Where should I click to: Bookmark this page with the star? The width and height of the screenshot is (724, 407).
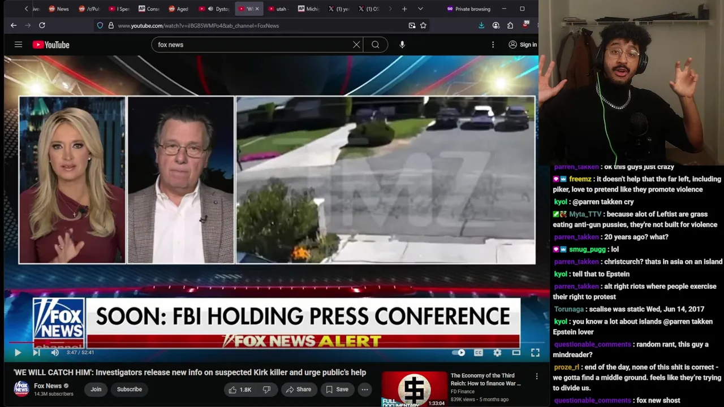[x=423, y=25]
